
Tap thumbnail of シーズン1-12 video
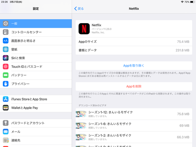click(81, 114)
